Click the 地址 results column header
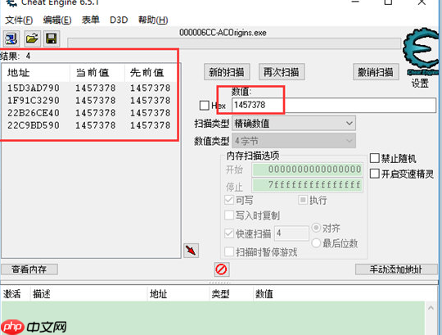Viewport: 442px width, 335px height. pos(36,73)
